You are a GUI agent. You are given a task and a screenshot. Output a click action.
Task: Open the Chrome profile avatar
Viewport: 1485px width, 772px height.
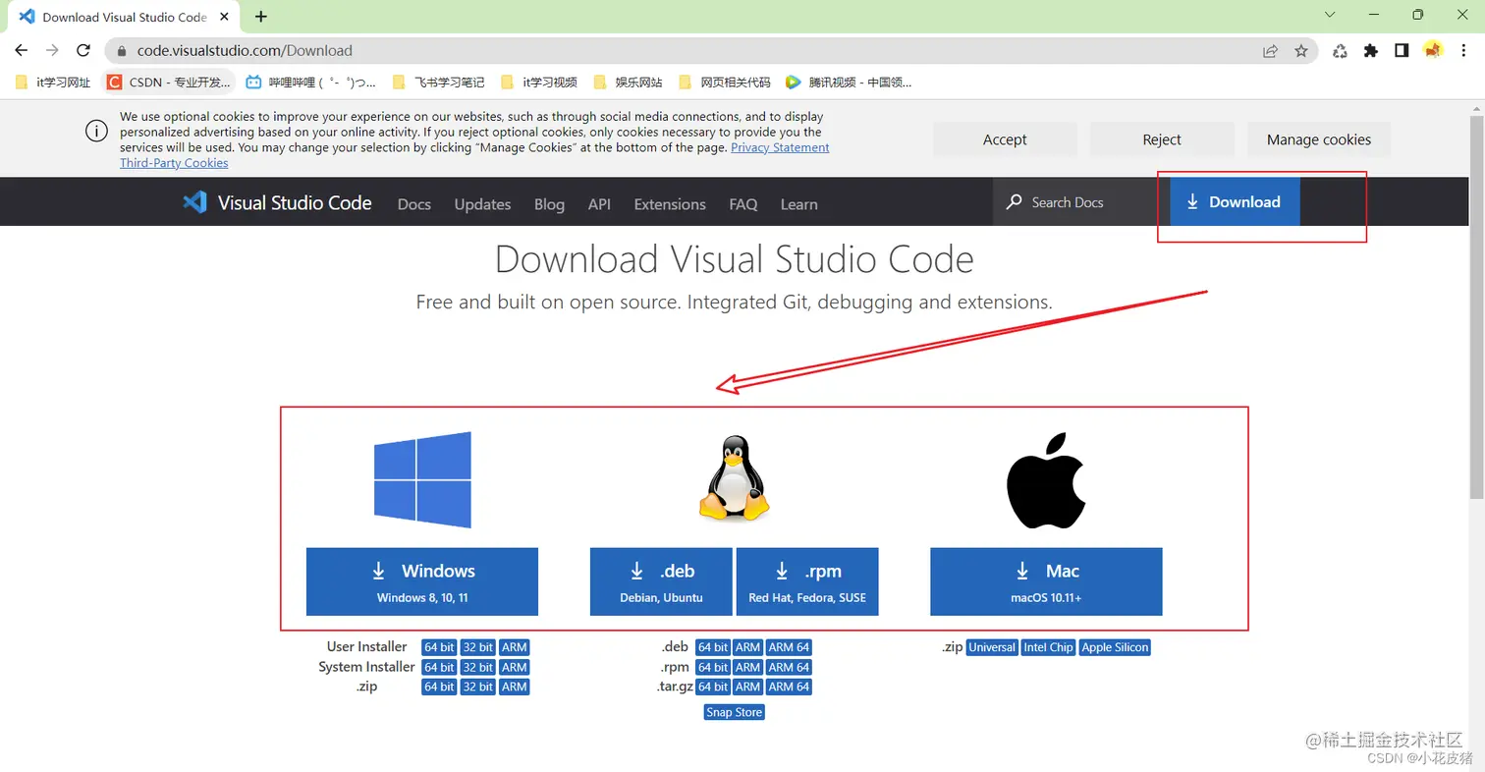pyautogui.click(x=1433, y=50)
